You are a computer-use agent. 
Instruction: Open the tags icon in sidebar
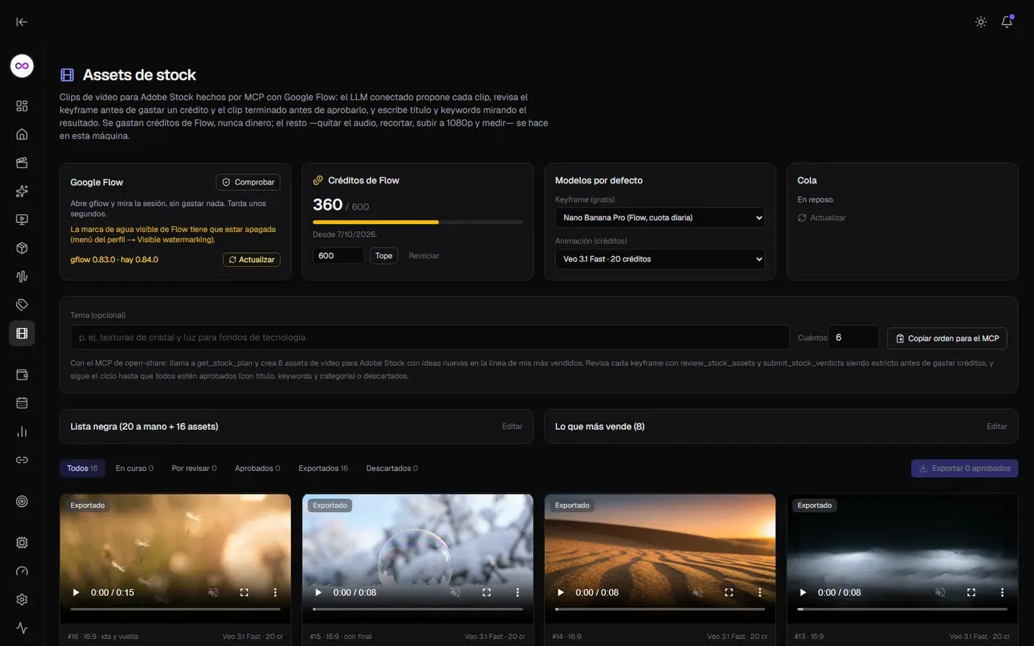22,305
